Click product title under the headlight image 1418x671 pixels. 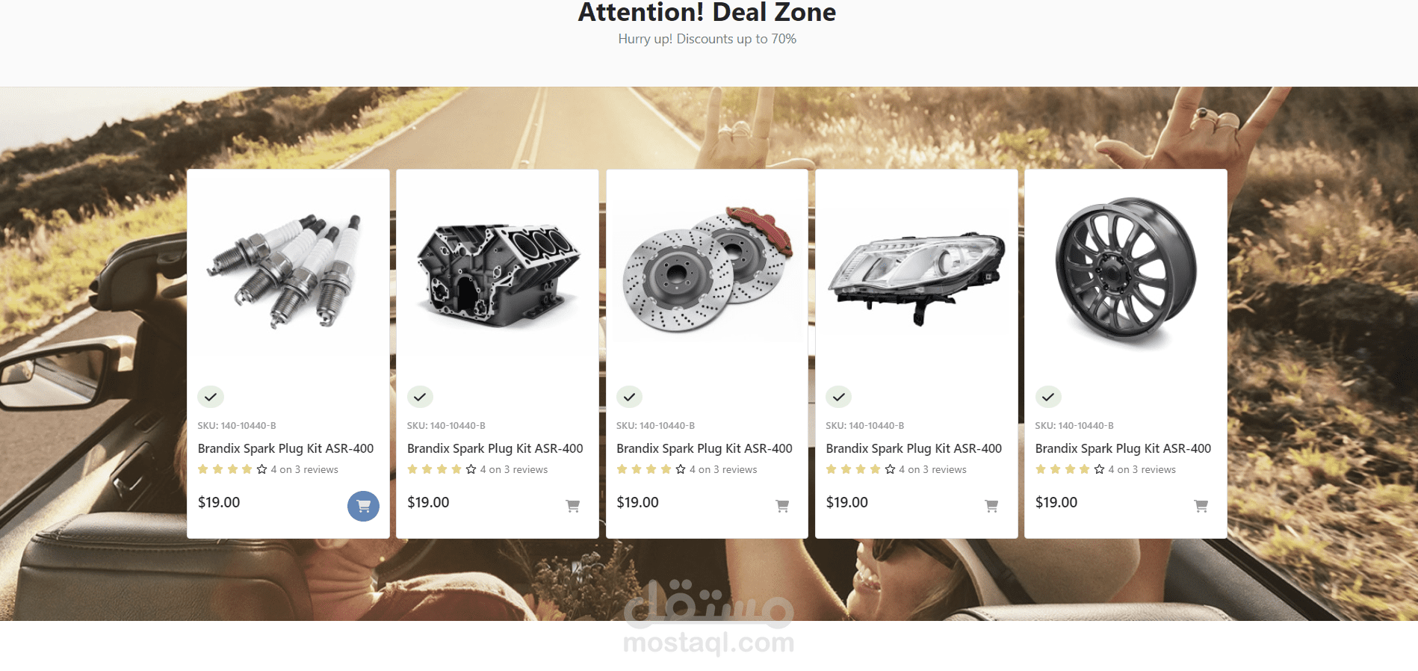click(x=913, y=448)
